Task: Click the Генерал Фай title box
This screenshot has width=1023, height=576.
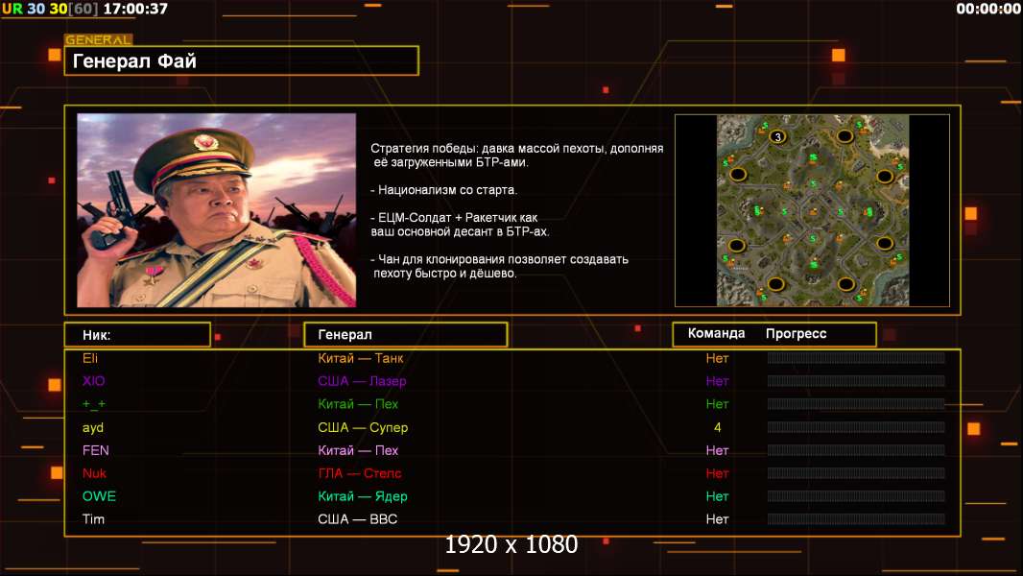Action: coord(241,61)
